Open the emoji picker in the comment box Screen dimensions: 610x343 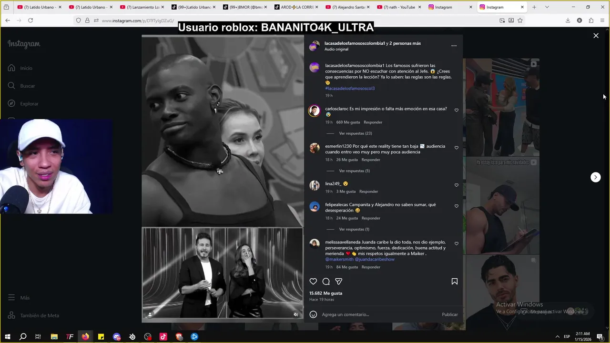point(313,314)
